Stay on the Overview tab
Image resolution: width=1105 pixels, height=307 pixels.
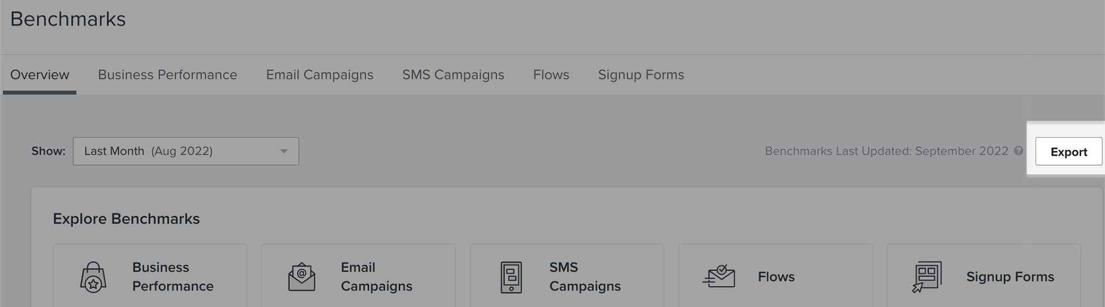[x=39, y=75]
